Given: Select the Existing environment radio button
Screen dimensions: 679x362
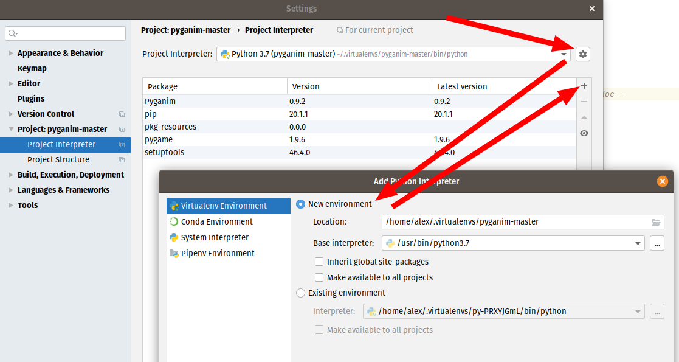Looking at the screenshot, I should pyautogui.click(x=300, y=293).
